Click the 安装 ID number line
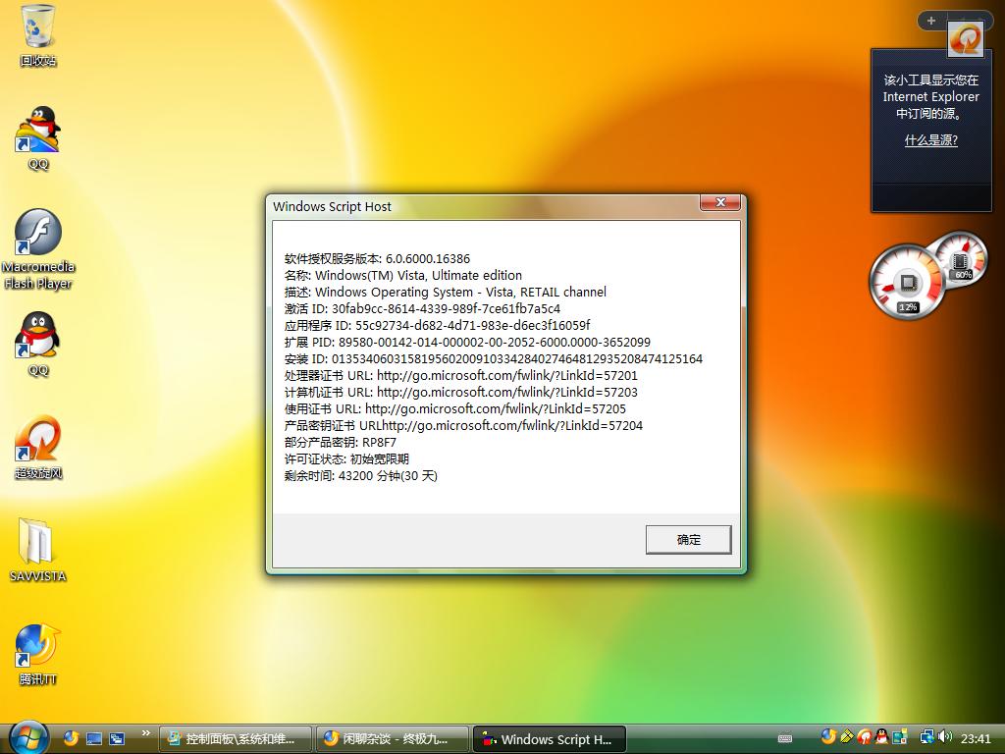 tap(494, 358)
